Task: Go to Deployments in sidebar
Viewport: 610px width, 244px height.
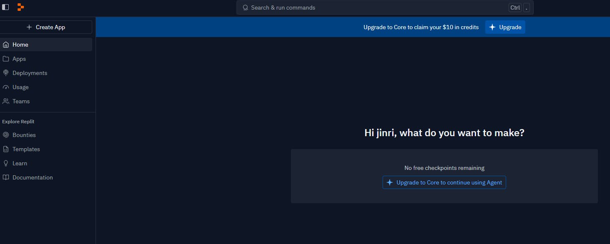Action: tap(46, 73)
